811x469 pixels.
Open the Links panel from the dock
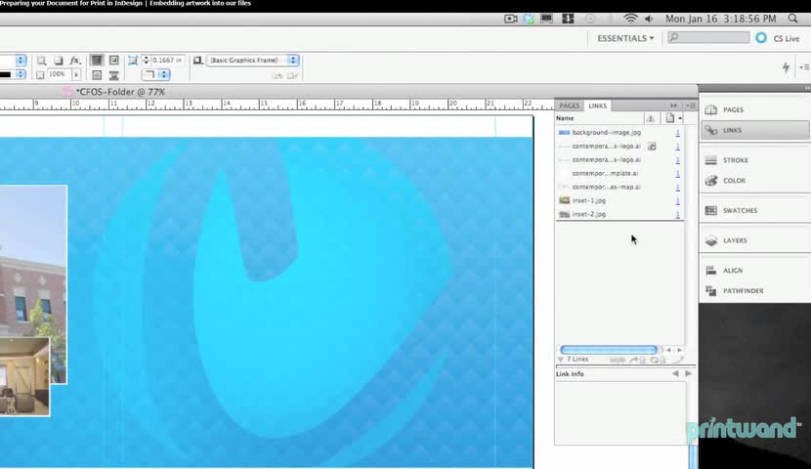[754, 130]
